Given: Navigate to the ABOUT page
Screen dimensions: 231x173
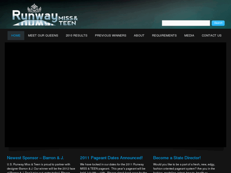Looking at the screenshot, I should 139,36.
